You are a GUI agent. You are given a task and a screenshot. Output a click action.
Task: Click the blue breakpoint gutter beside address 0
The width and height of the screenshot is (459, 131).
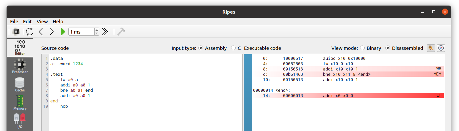pyautogui.click(x=248, y=58)
